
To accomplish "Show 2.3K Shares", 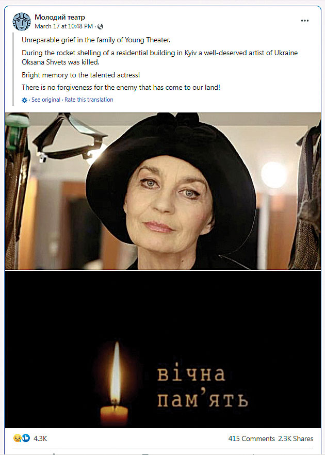I will [x=296, y=438].
